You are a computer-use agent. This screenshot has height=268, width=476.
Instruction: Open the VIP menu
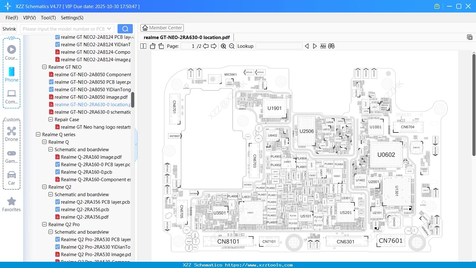[29, 18]
